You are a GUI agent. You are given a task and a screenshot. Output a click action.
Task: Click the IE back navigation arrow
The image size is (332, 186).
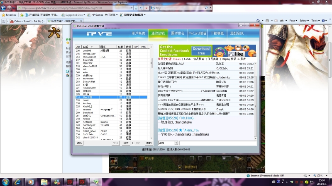(x=5, y=8)
